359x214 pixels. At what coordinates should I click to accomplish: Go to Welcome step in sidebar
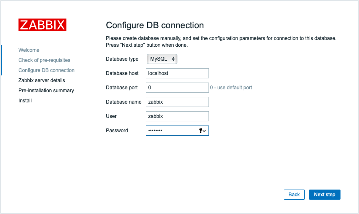[29, 50]
